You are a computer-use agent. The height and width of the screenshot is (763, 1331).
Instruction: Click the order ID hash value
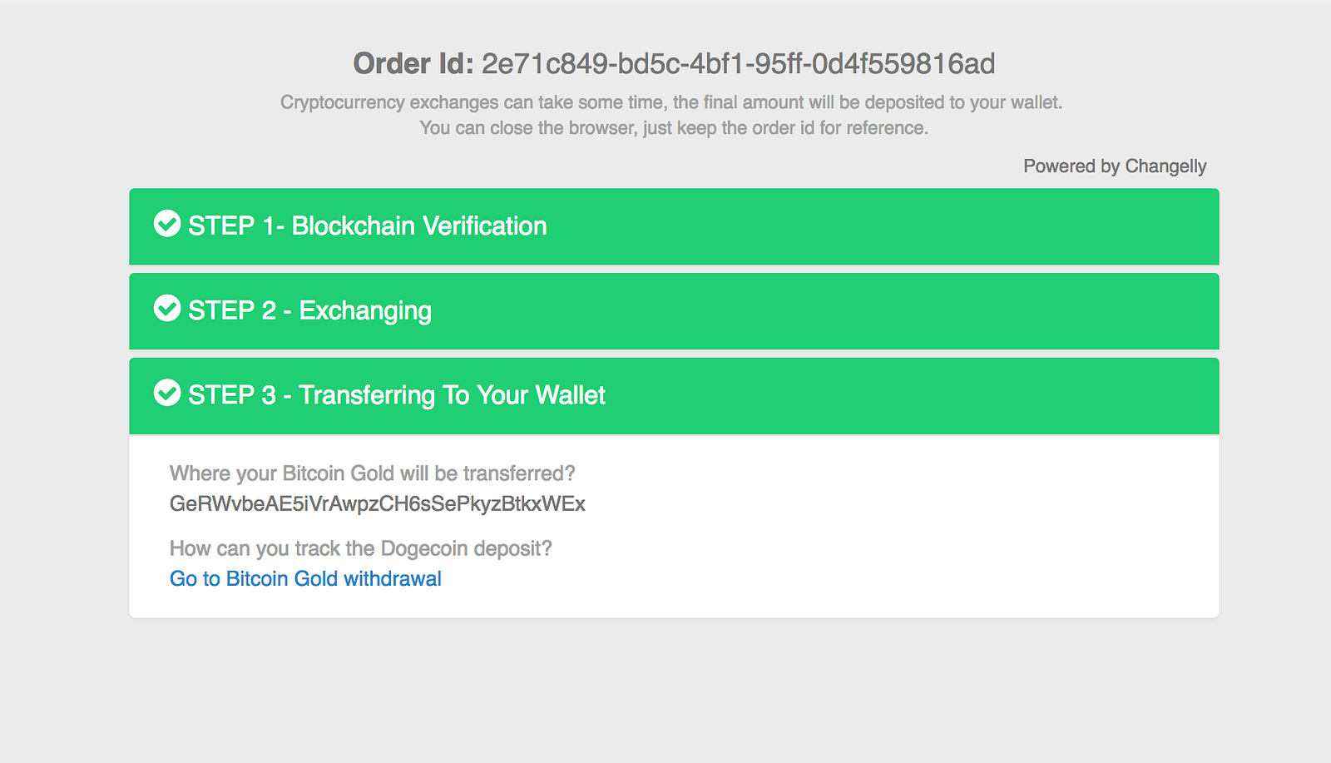[x=738, y=63]
